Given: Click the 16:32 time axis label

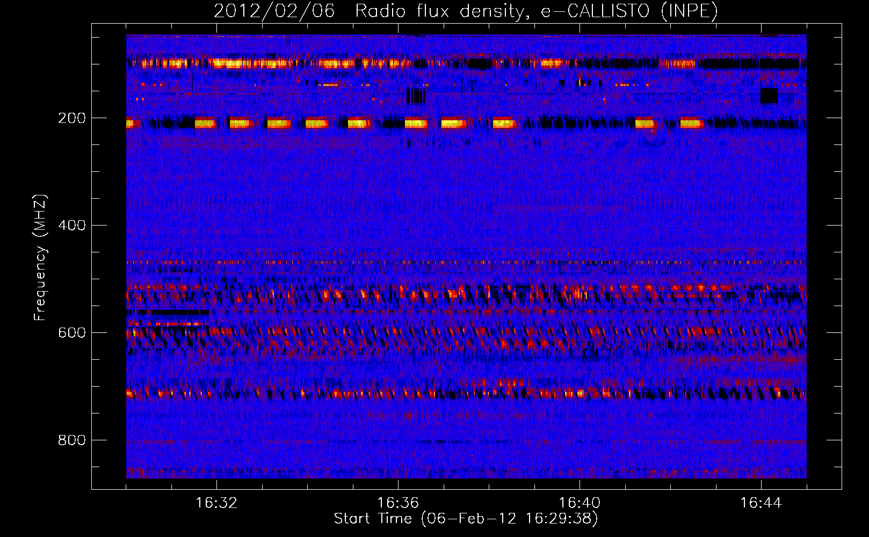Looking at the screenshot, I should click(216, 503).
